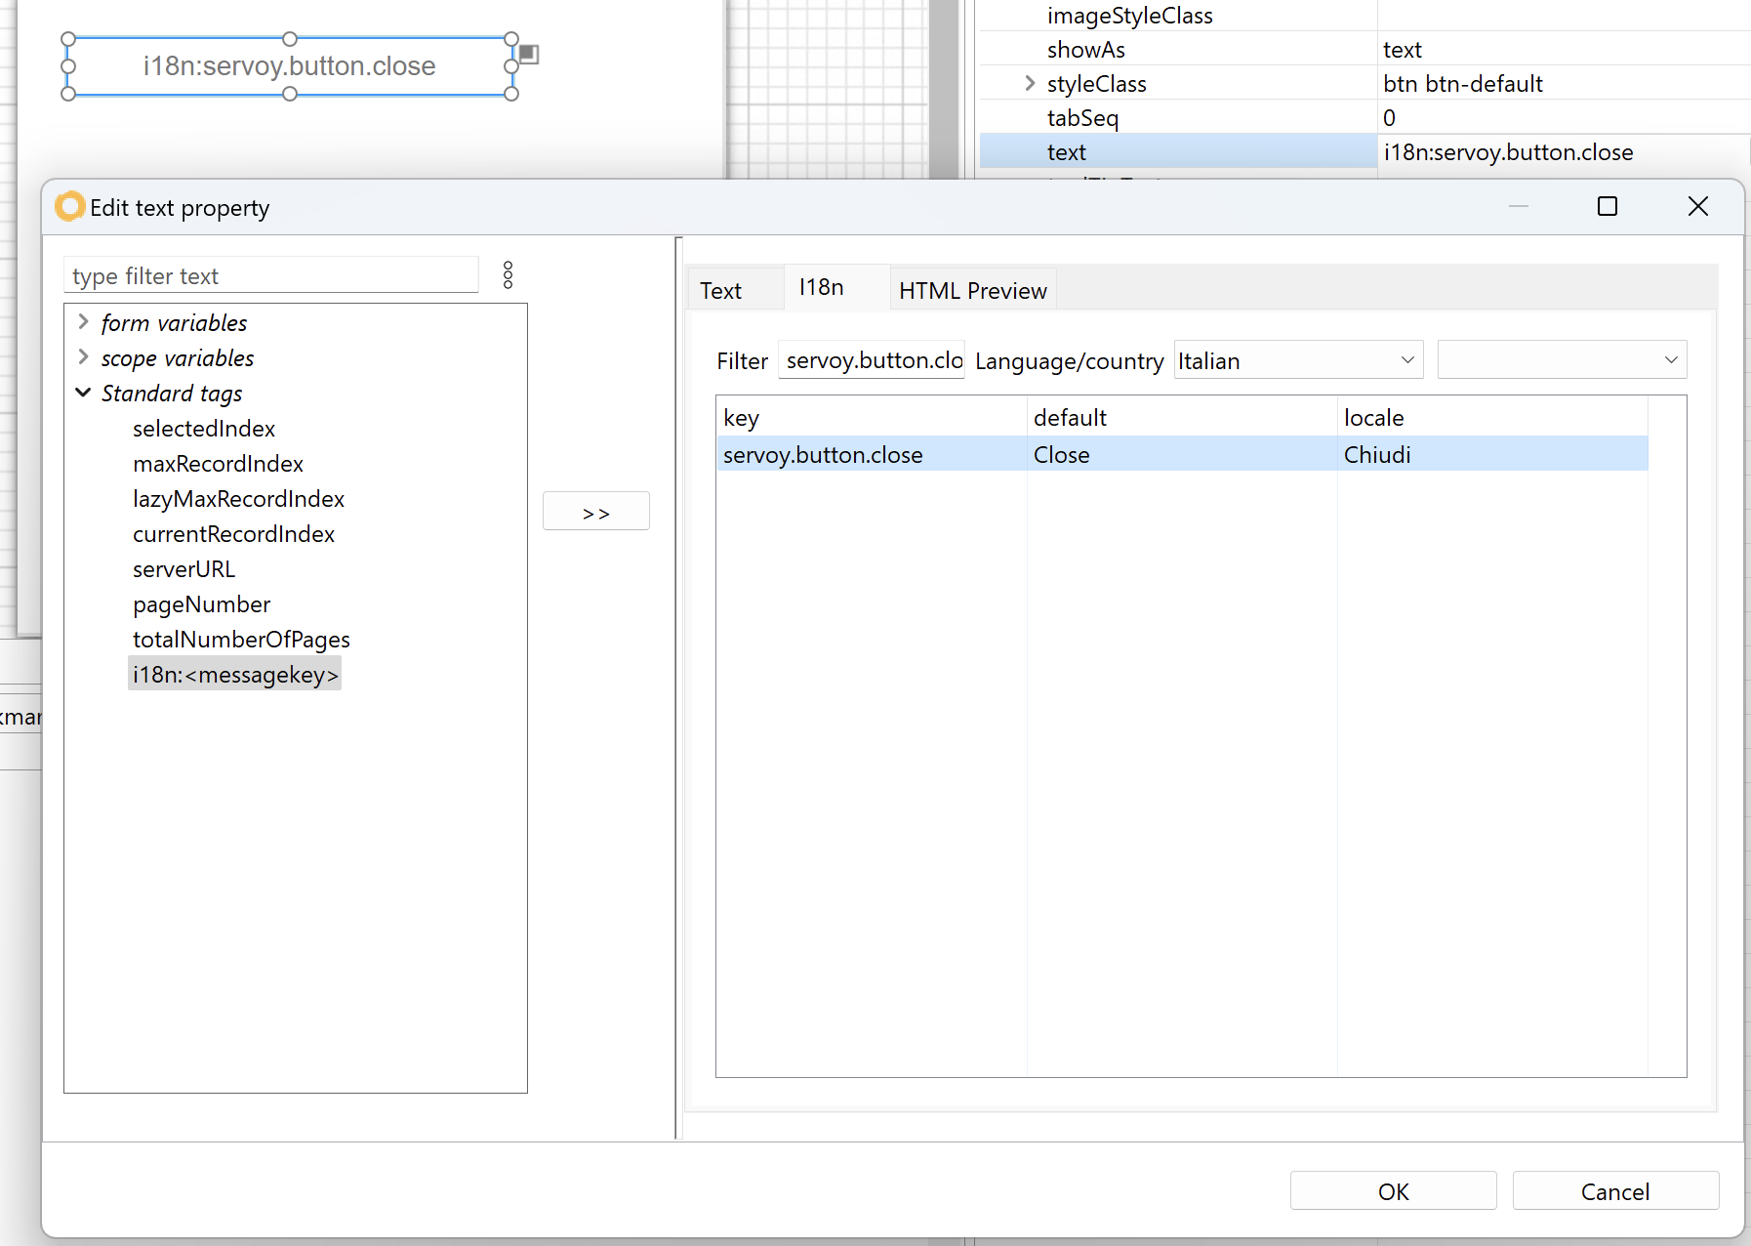Viewport: 1751px width, 1246px height.
Task: Maximize the Edit text property dialog
Action: [1607, 207]
